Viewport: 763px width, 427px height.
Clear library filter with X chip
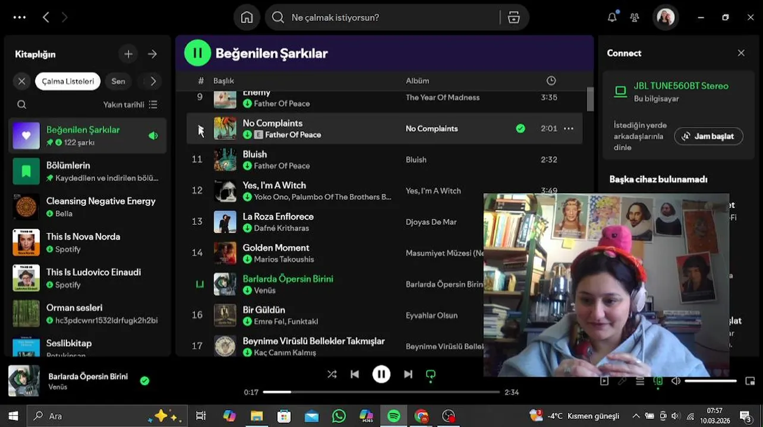[x=22, y=81]
